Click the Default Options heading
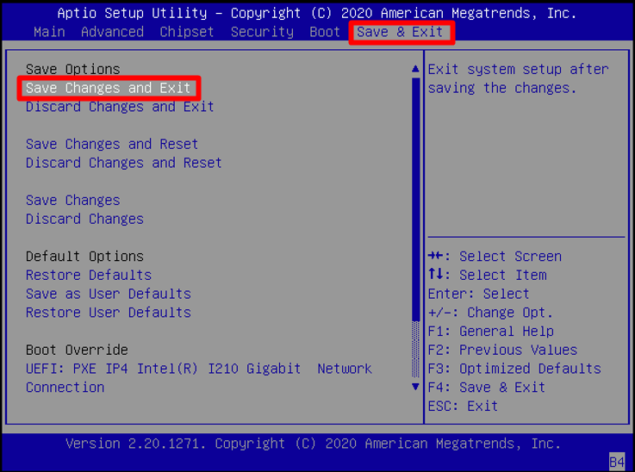 (84, 256)
